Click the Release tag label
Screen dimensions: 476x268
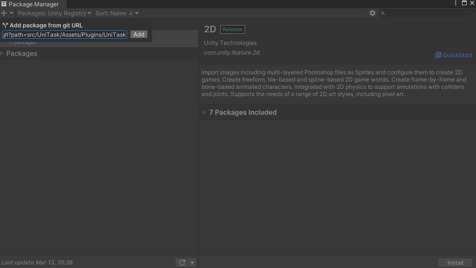[x=232, y=29]
